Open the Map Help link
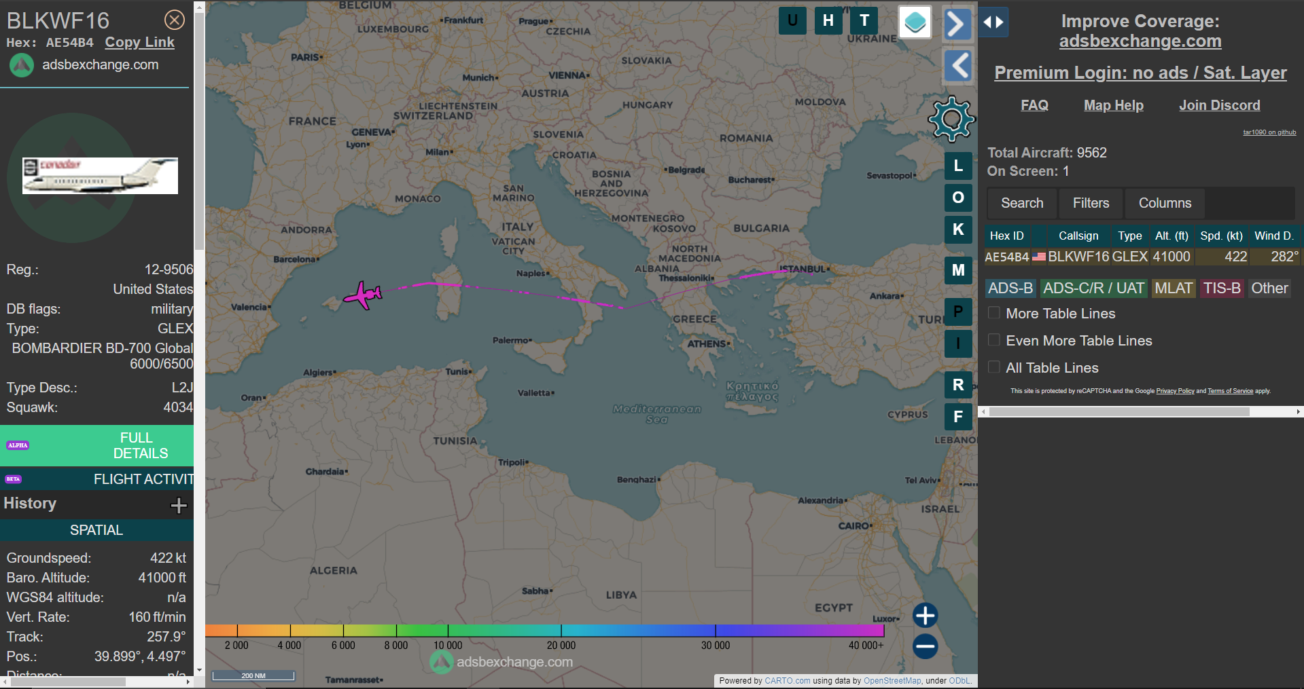 pyautogui.click(x=1113, y=105)
